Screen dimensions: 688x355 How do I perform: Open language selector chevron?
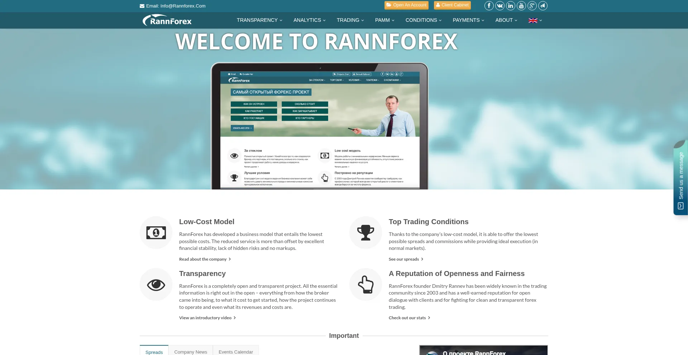click(x=541, y=20)
